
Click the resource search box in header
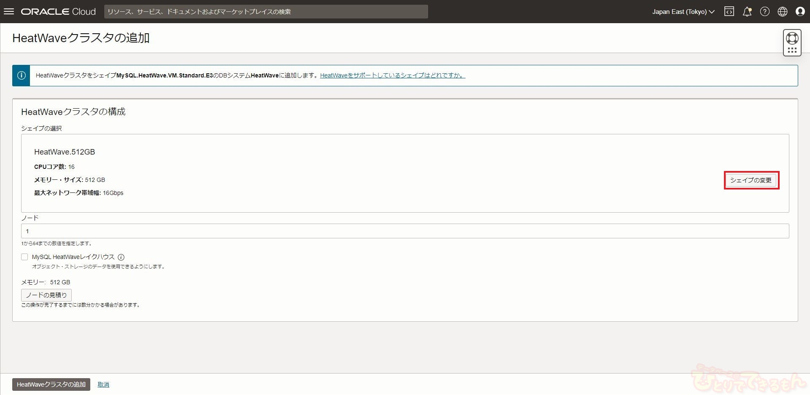click(266, 12)
